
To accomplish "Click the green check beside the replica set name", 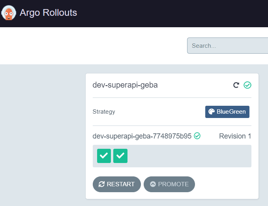I will click(x=197, y=136).
